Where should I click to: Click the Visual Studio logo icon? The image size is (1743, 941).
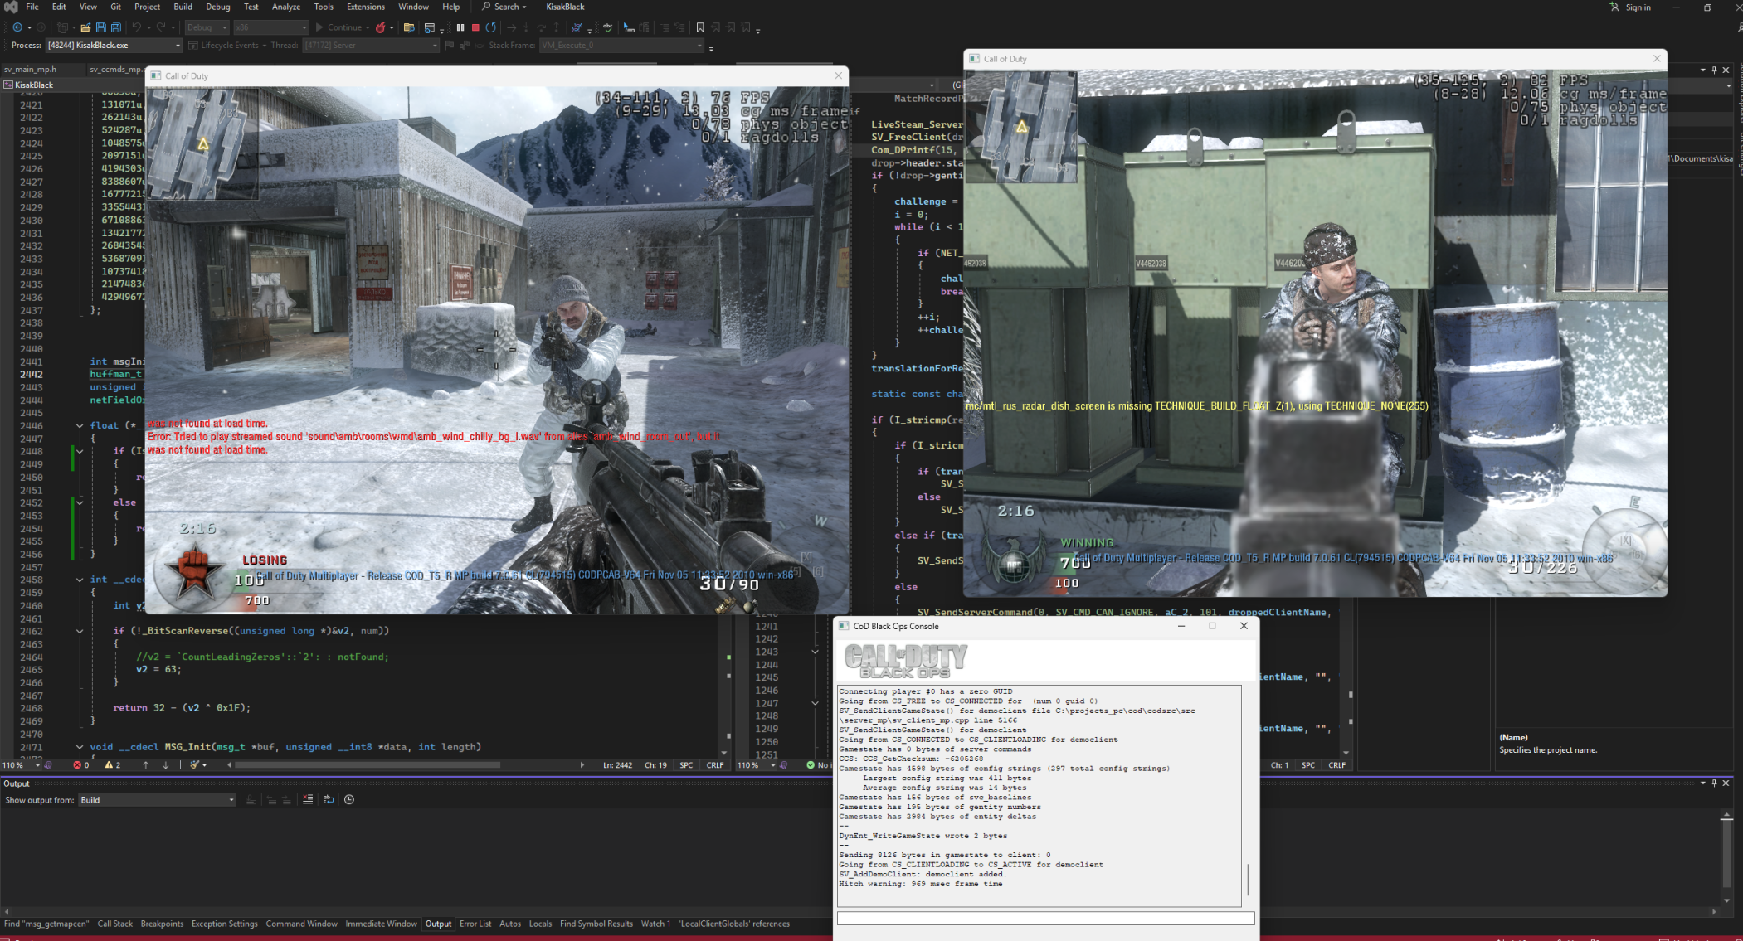[x=11, y=7]
